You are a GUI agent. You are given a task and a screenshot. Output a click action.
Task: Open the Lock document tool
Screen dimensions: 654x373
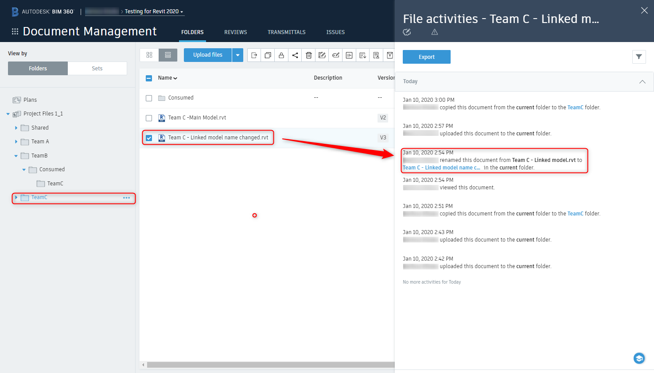pyautogui.click(x=281, y=55)
